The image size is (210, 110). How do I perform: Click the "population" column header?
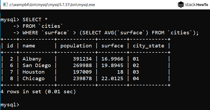click(x=76, y=46)
